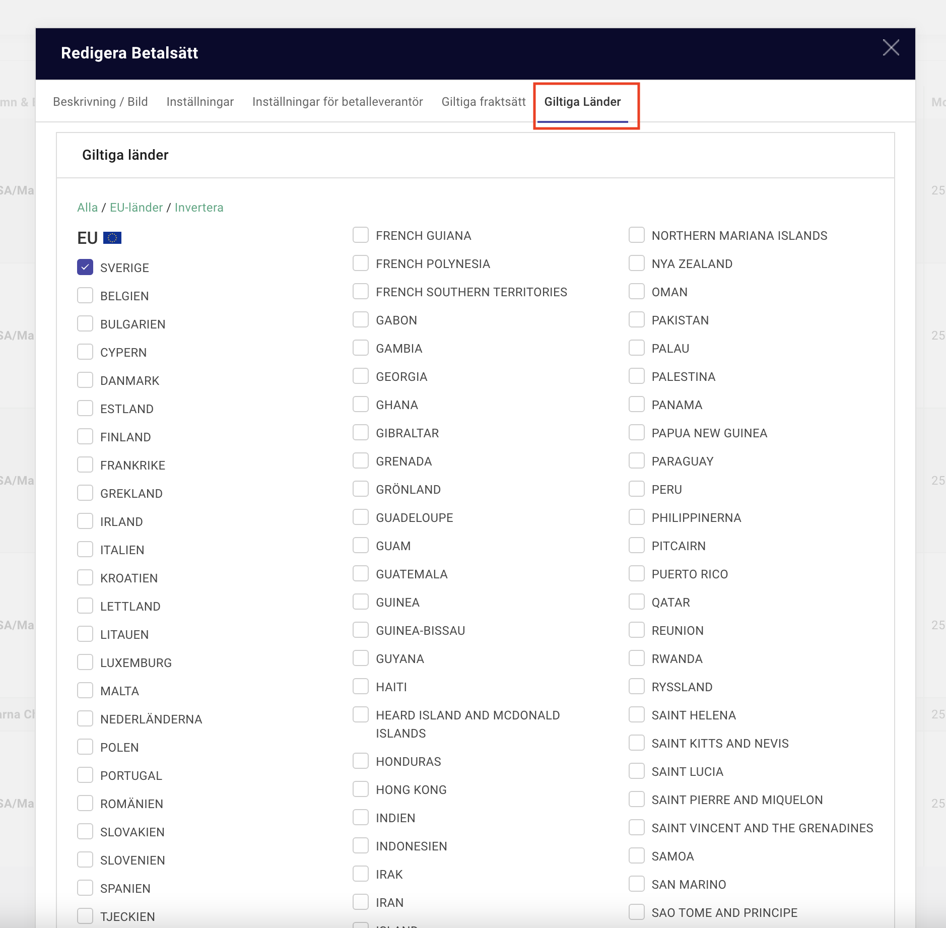Click the PORTUGAL label text
The width and height of the screenshot is (946, 928).
point(131,776)
